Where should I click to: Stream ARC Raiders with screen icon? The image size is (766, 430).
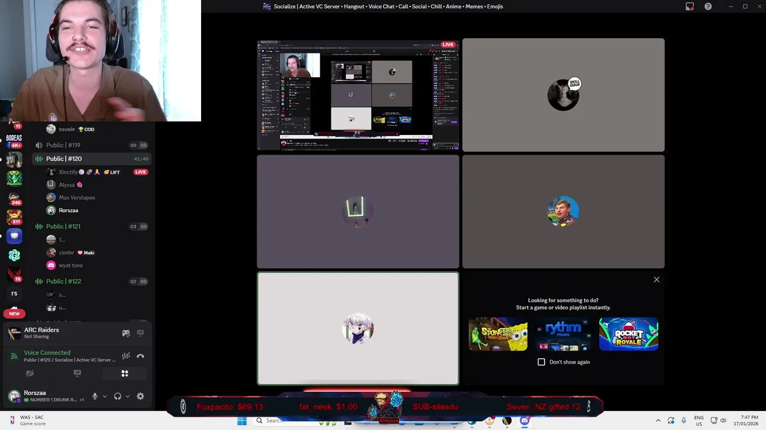point(140,333)
